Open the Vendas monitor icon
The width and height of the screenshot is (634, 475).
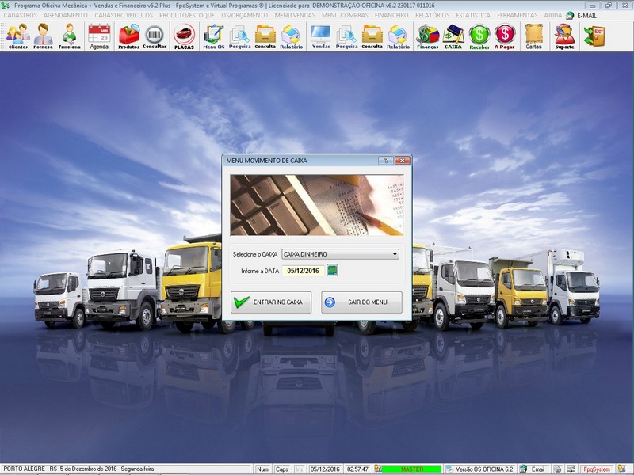(321, 36)
